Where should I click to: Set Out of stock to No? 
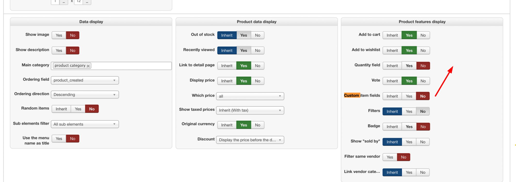[257, 35]
